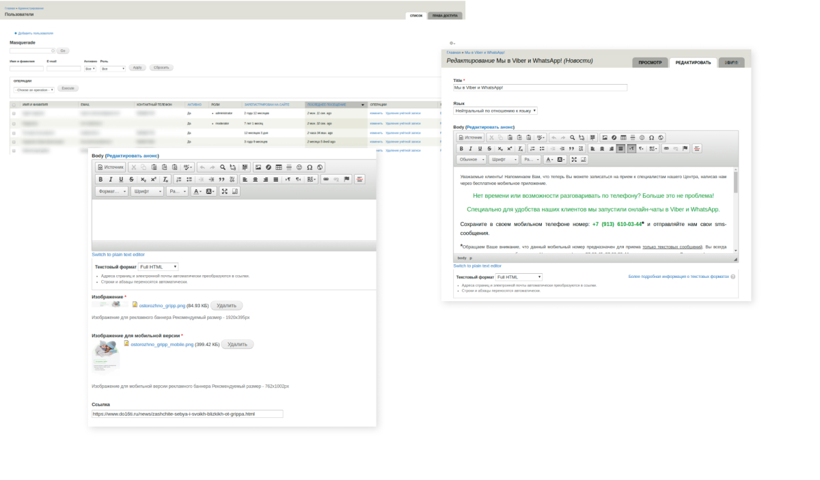Apply Underline in the banner Body editor

121,180
